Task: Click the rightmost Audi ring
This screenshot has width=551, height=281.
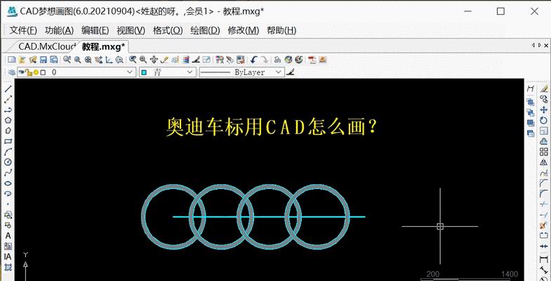Action: (349, 216)
